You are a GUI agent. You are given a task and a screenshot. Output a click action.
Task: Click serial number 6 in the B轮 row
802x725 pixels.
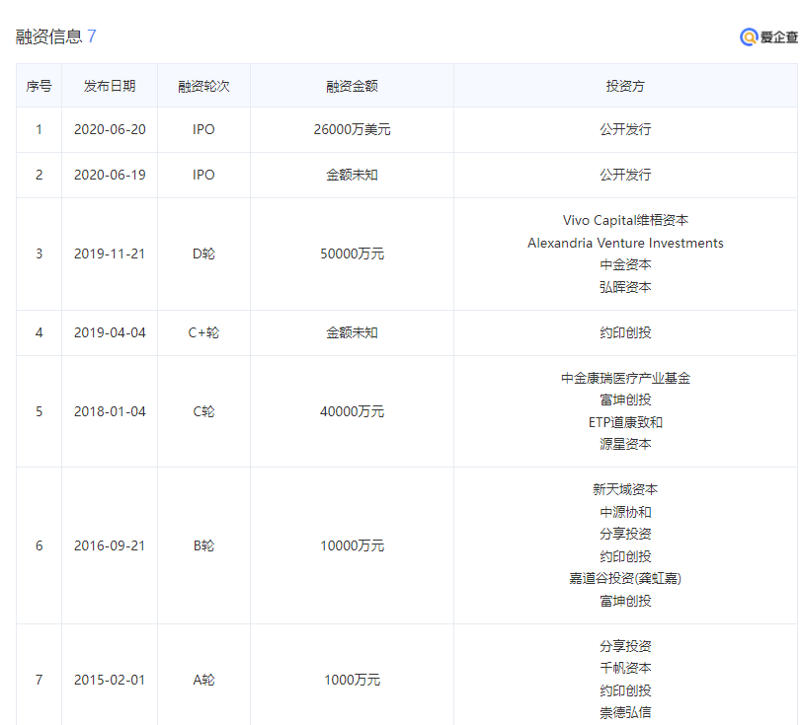tap(39, 545)
